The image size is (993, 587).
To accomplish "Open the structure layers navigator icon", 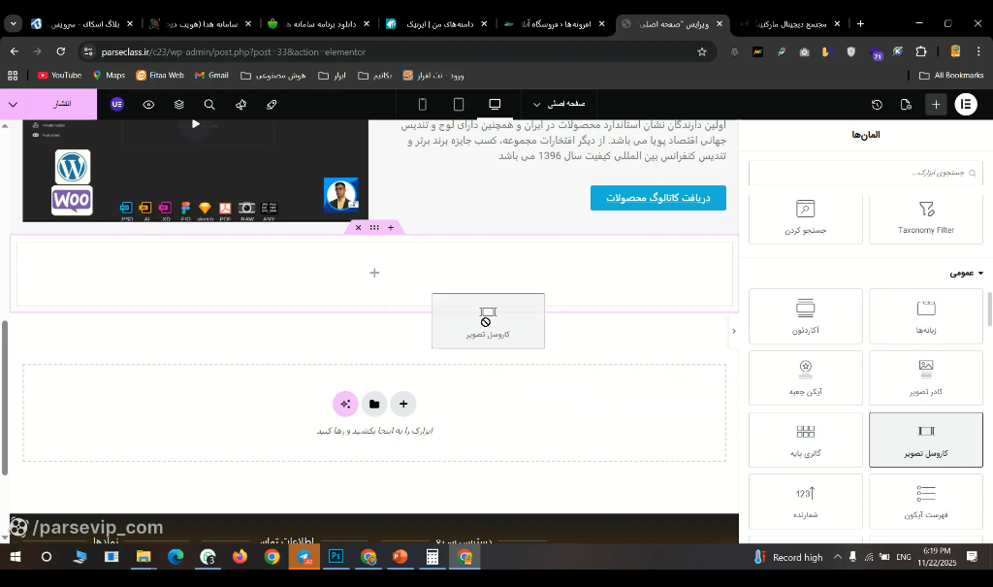I will tap(179, 105).
